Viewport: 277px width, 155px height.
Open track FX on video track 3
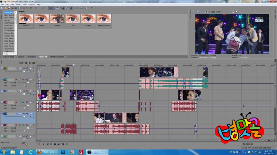point(20,91)
